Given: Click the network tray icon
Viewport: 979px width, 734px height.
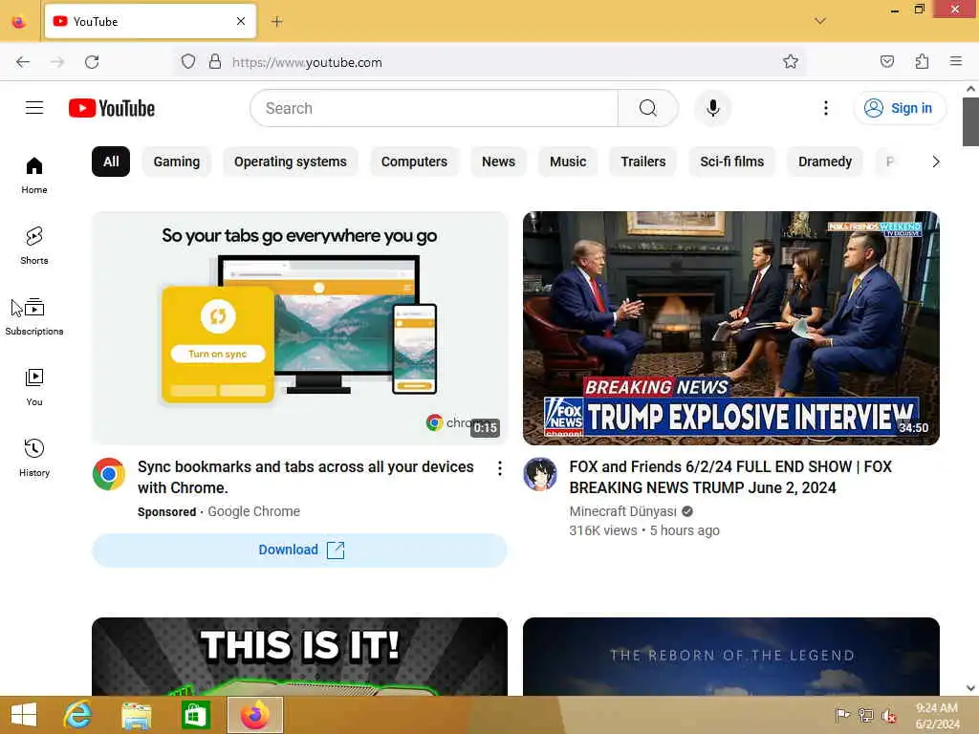Looking at the screenshot, I should 865,715.
